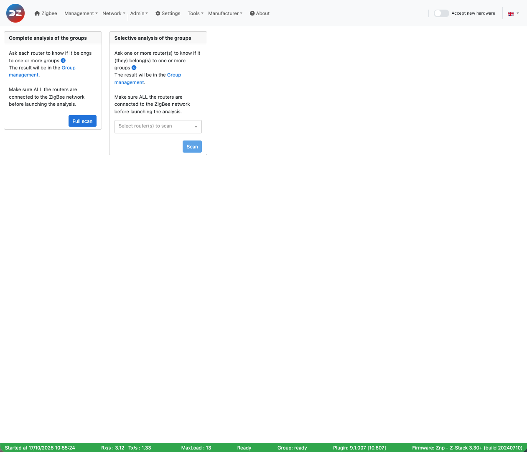The width and height of the screenshot is (527, 452).
Task: Open the Manufacturer menu
Action: (225, 13)
